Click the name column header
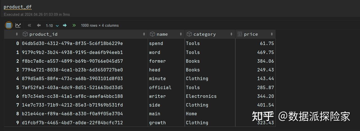The width and height of the screenshot is (360, 131). pyautogui.click(x=162, y=34)
